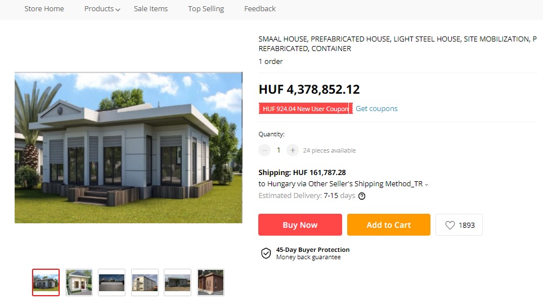543x308 pixels.
Task: Select the fourth thumbnail, the two-story building
Action: click(x=145, y=282)
